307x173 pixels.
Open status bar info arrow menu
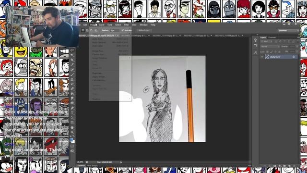click(121, 162)
